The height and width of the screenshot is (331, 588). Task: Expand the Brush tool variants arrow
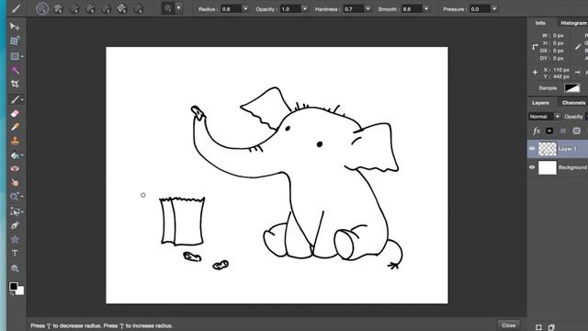coord(22,100)
